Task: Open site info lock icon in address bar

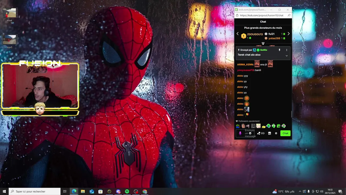Action: pos(237,15)
